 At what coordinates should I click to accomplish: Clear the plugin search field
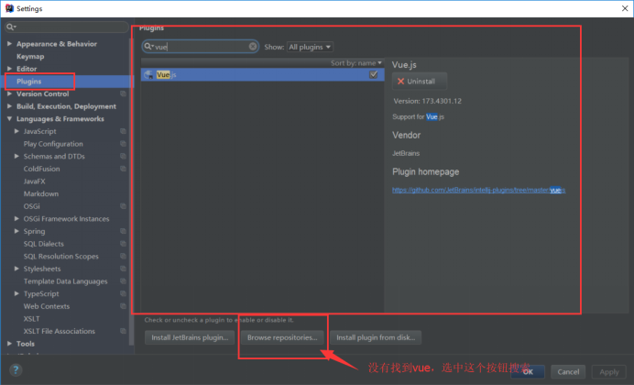click(253, 47)
